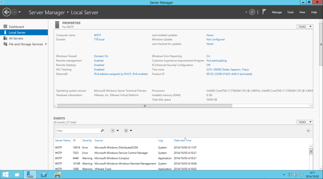Viewport: 323px width, 179px height.
Task: Open the Notifications flag
Action: 264,12
